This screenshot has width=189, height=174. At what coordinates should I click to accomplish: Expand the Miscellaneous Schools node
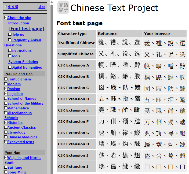(x=6, y=113)
